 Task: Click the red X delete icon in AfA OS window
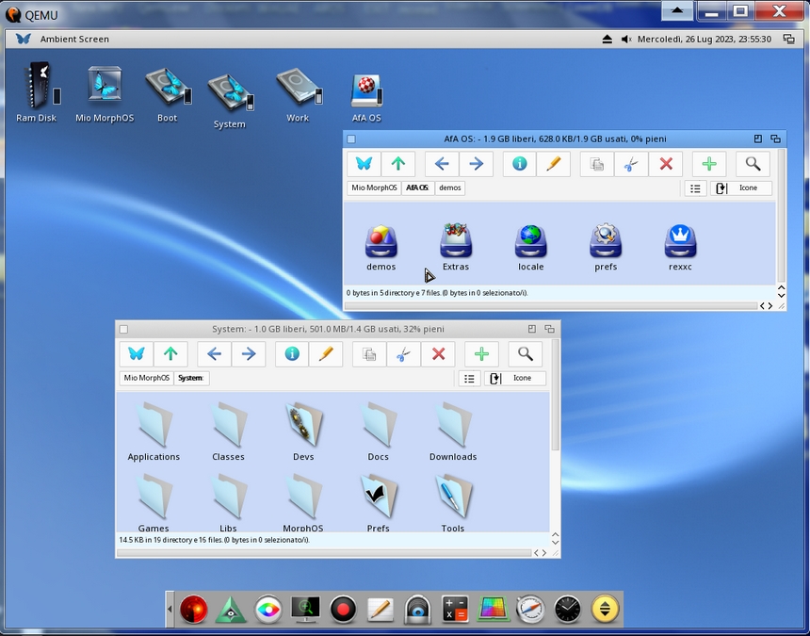coord(666,164)
